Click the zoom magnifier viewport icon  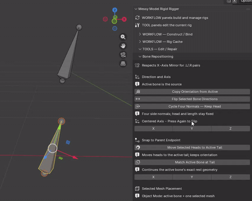tap(123, 37)
